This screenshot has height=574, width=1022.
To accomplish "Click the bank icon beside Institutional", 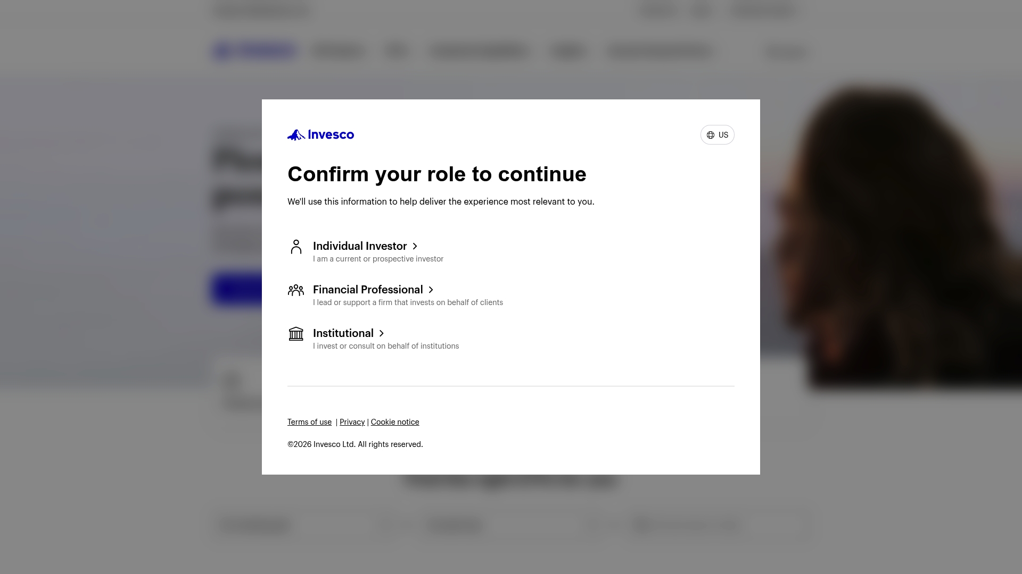I will (296, 334).
